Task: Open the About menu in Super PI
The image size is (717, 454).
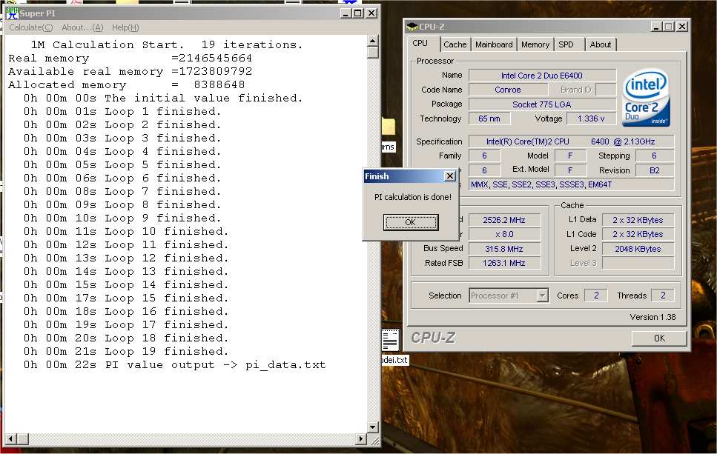Action: tap(82, 27)
